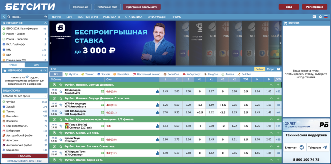The image size is (331, 164).
Task: Click the Вход login button
Action: [289, 7]
